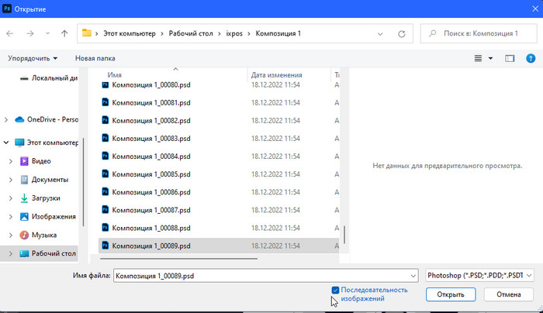Viewport: 543px width, 313px height.
Task: Expand the 'Видео' folder node
Action: point(11,161)
